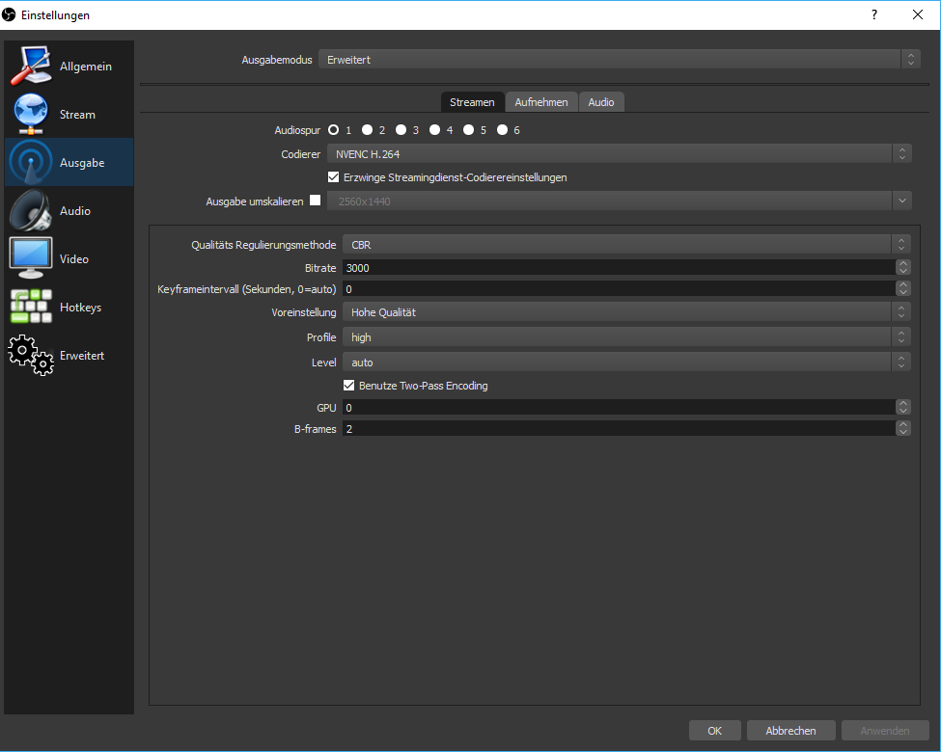This screenshot has height=752, width=941.
Task: Open the Codierer NVENC H.264 dropdown
Action: click(x=620, y=154)
